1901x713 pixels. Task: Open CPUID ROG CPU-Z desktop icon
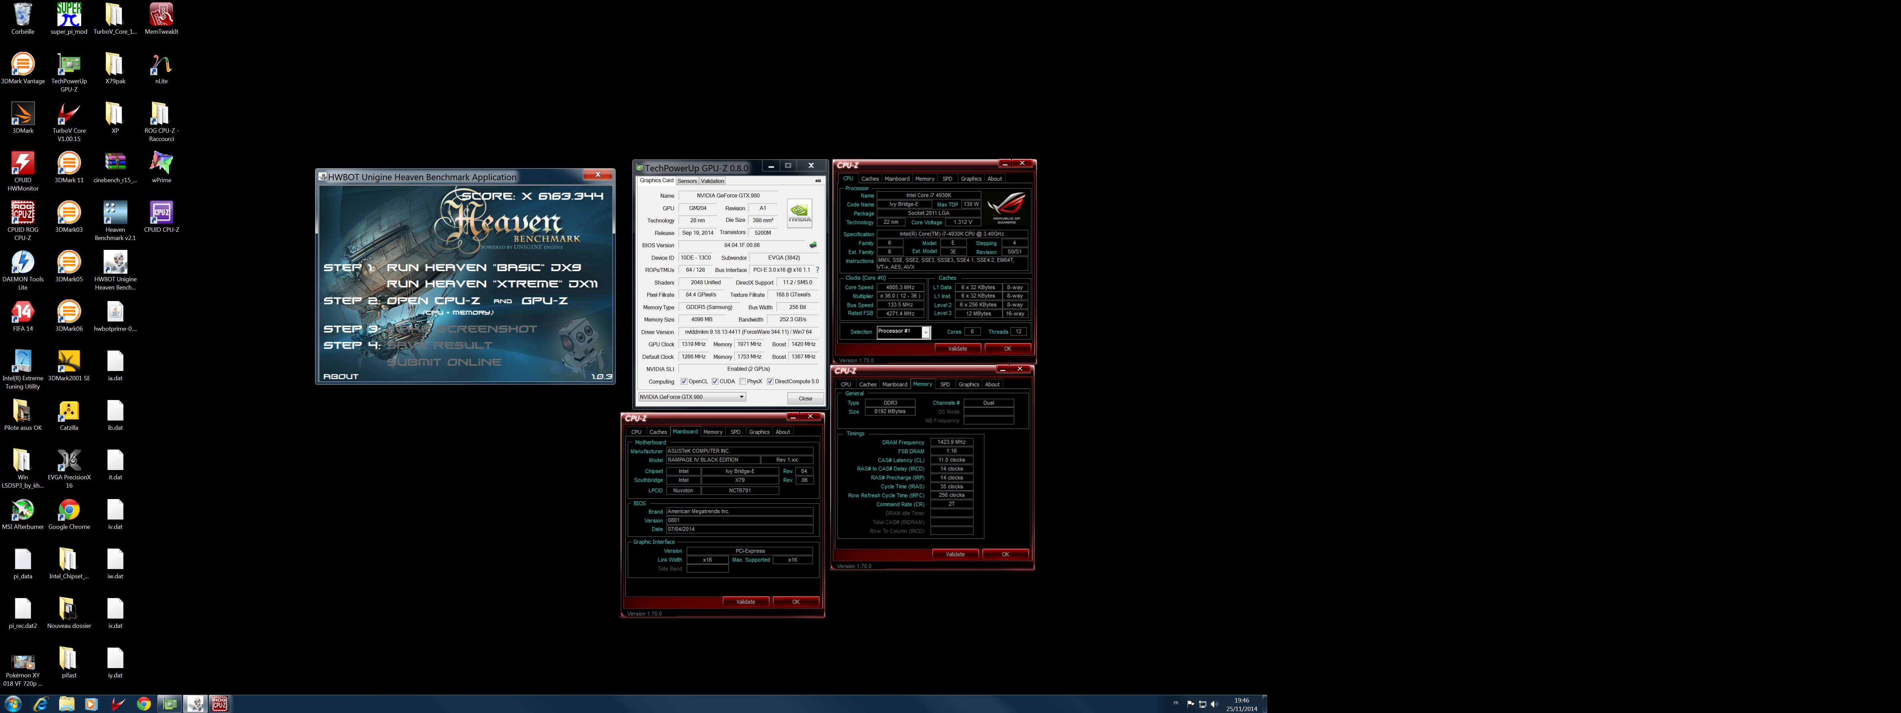(x=23, y=220)
